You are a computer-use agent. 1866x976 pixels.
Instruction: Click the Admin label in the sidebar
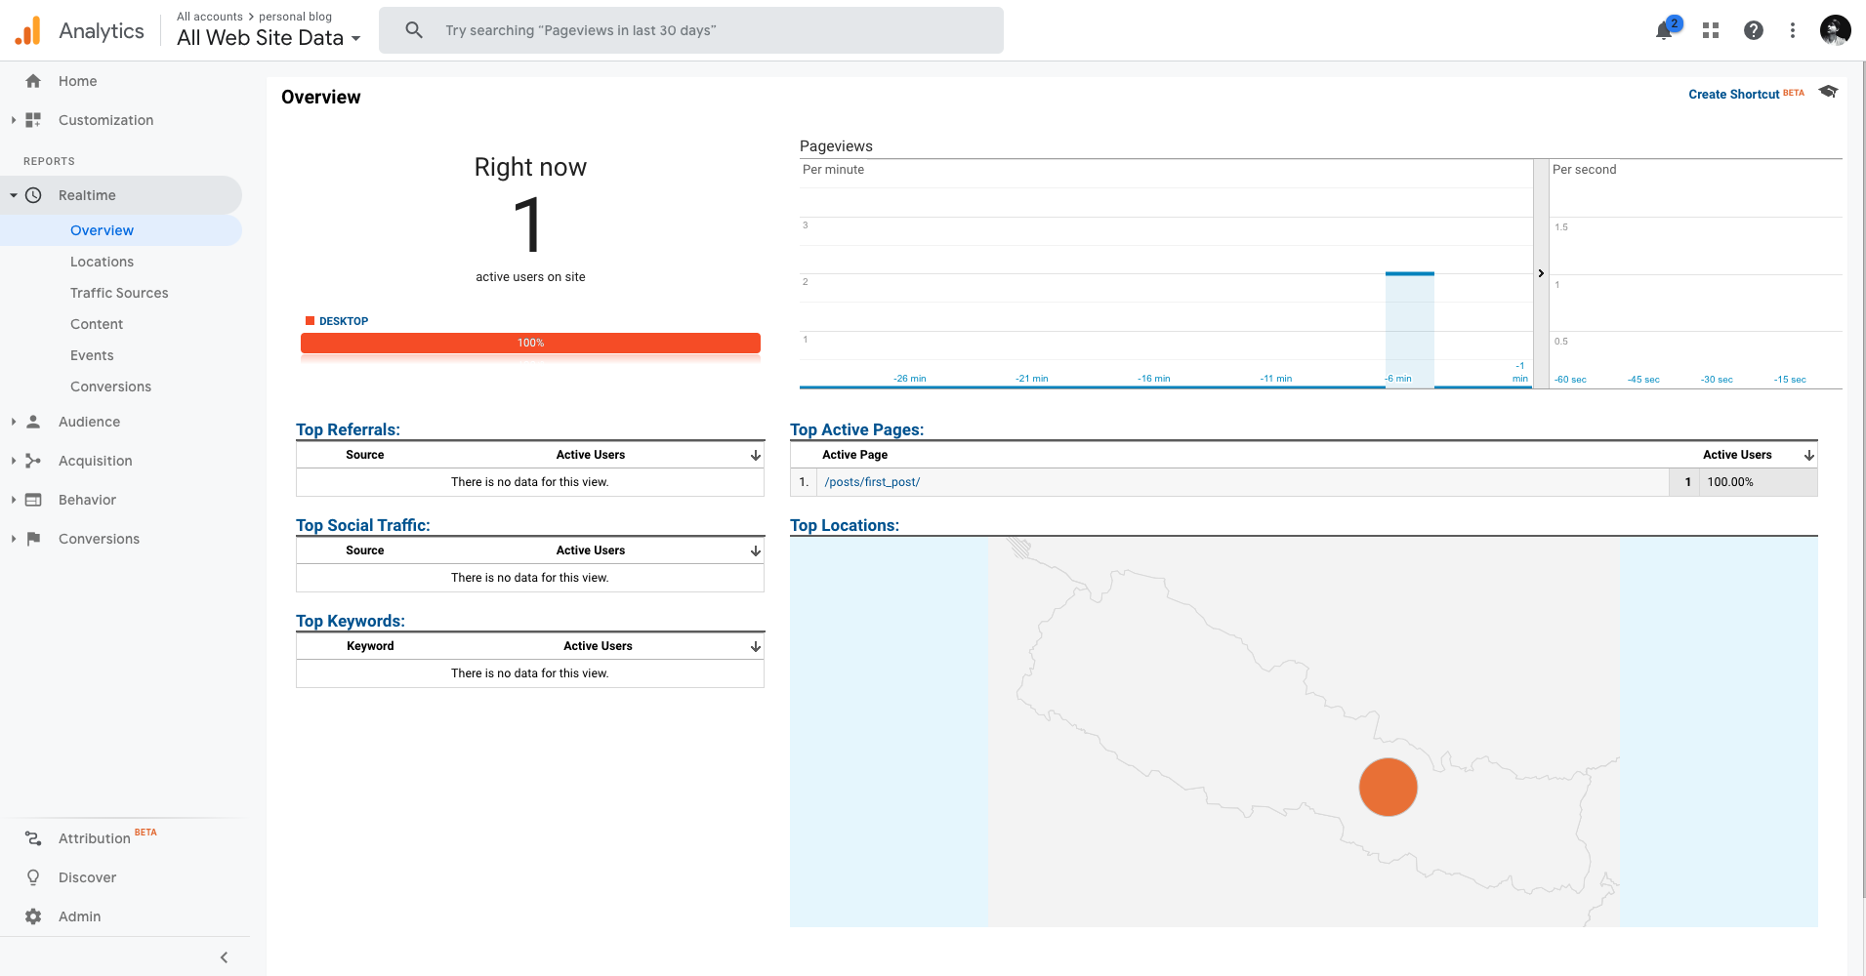click(x=79, y=916)
